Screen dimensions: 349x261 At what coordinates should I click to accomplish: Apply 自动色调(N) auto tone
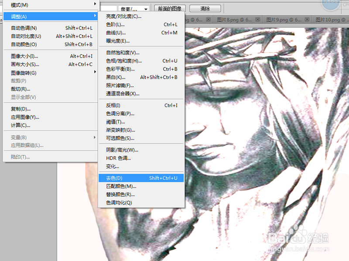point(51,28)
